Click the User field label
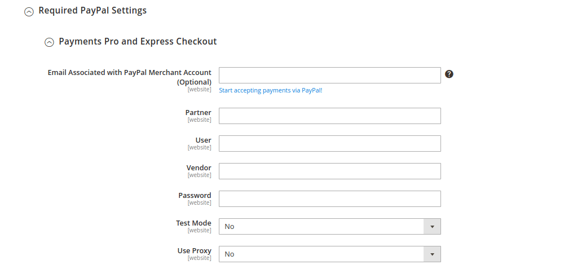Screen dimensions: 564x269 coord(203,140)
